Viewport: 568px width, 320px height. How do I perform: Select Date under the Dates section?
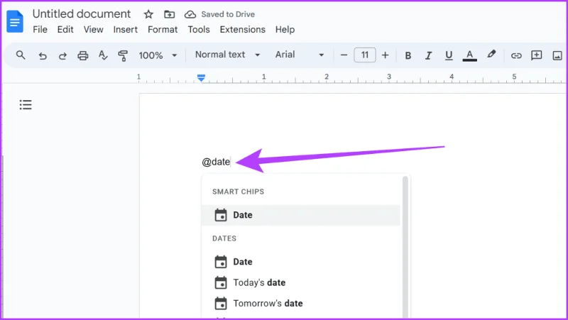[301, 262]
